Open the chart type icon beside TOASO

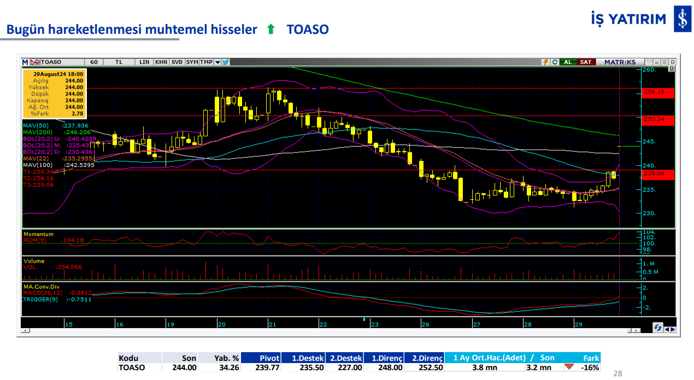click(35, 62)
